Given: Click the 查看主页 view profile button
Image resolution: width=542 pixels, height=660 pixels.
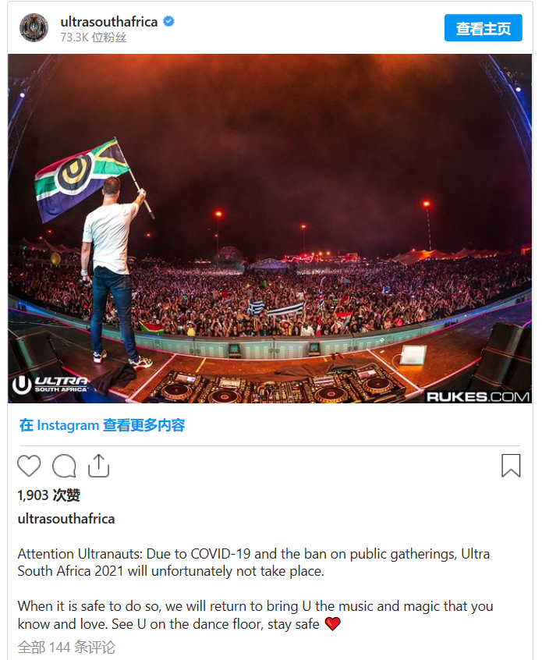Looking at the screenshot, I should point(483,28).
